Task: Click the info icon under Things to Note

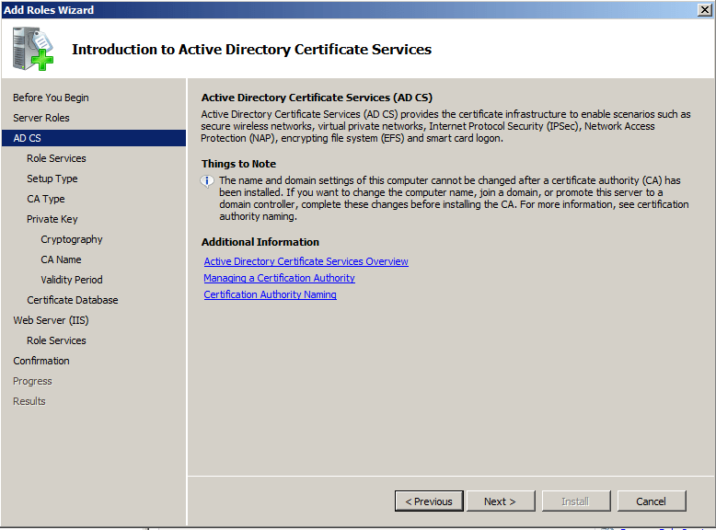Action: [207, 181]
